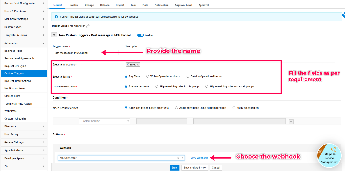
Task: Click the back arrow beside New Custom Triggers
Action: 54,35
